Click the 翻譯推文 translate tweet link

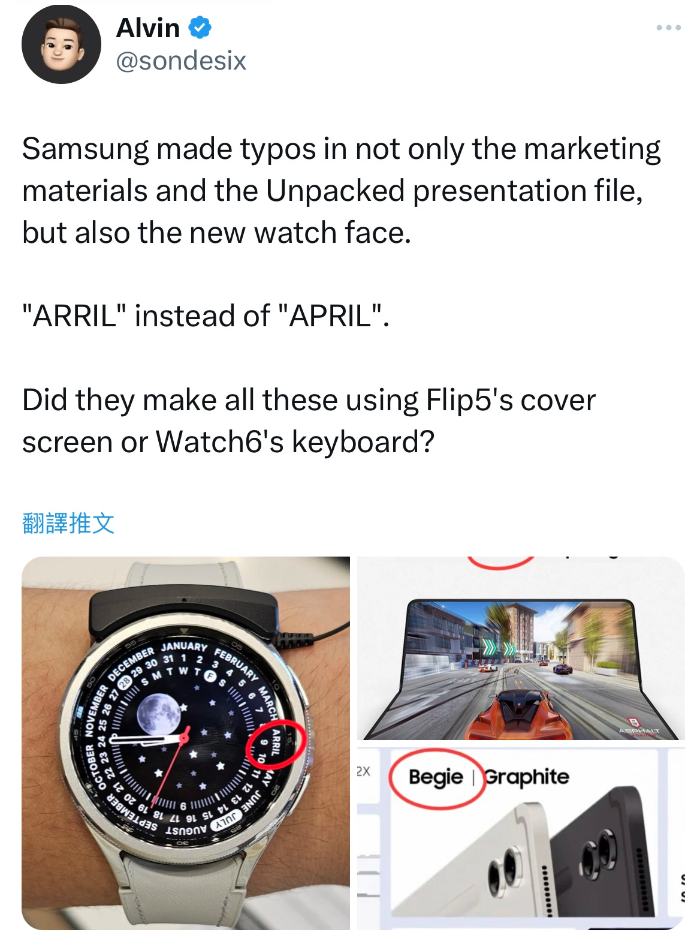(x=68, y=523)
